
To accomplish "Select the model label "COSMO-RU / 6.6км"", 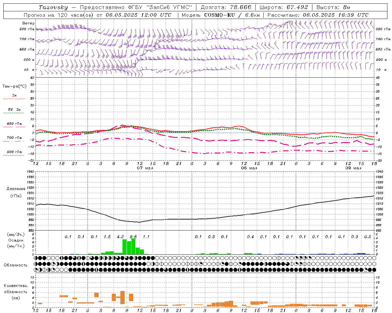I will pos(232,15).
